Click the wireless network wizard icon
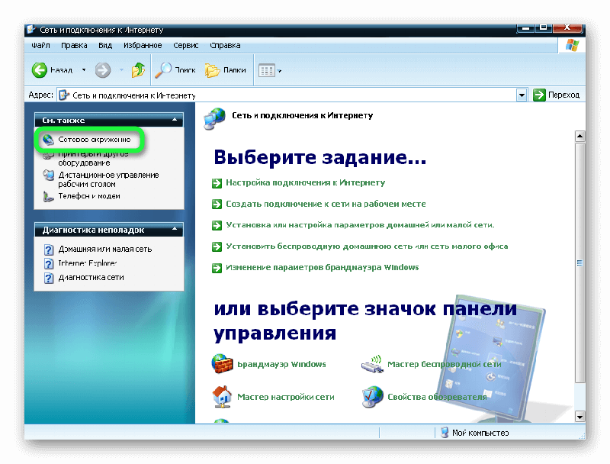 point(372,364)
